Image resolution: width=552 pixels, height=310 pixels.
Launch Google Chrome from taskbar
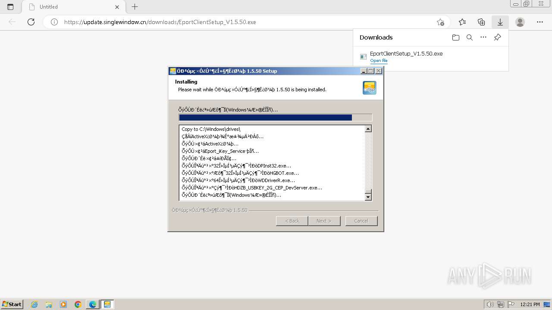78,304
